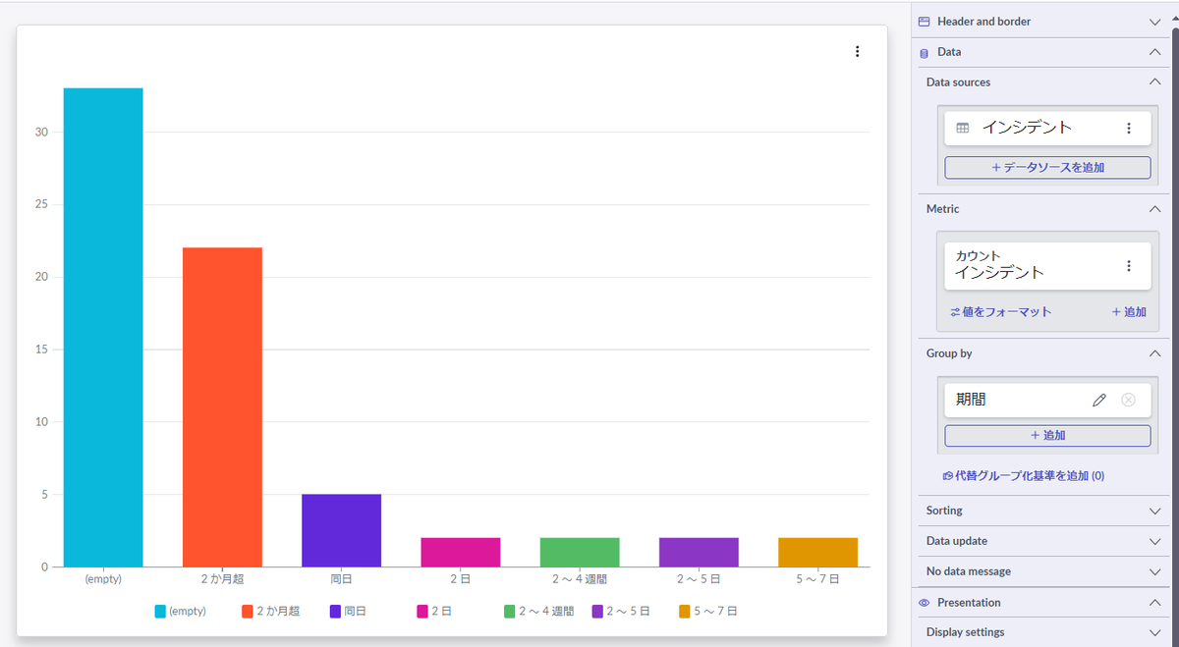Open カウント metric three-dot menu
The width and height of the screenshot is (1179, 647).
[1129, 266]
